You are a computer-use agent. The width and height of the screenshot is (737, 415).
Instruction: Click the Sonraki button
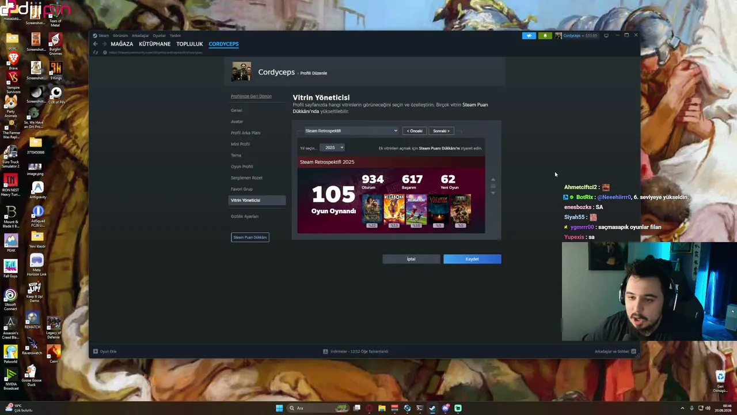pyautogui.click(x=441, y=131)
